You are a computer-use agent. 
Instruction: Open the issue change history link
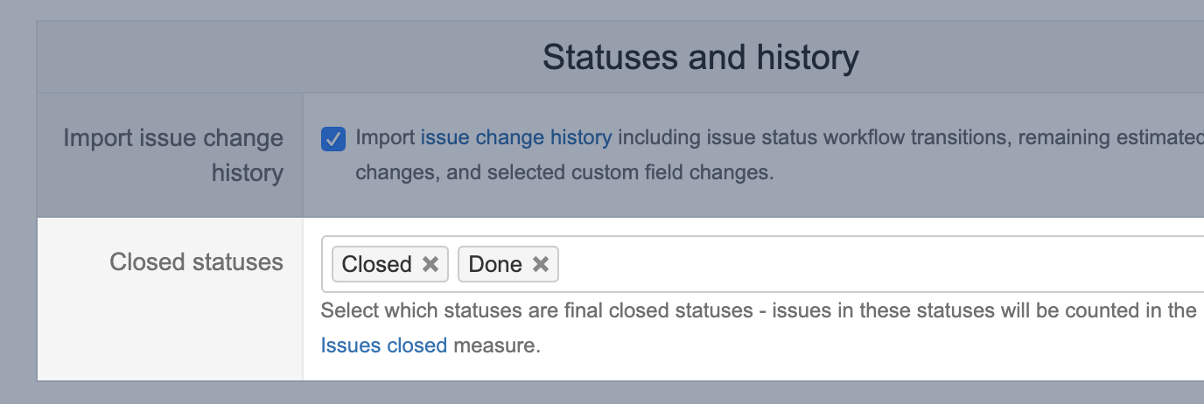516,137
